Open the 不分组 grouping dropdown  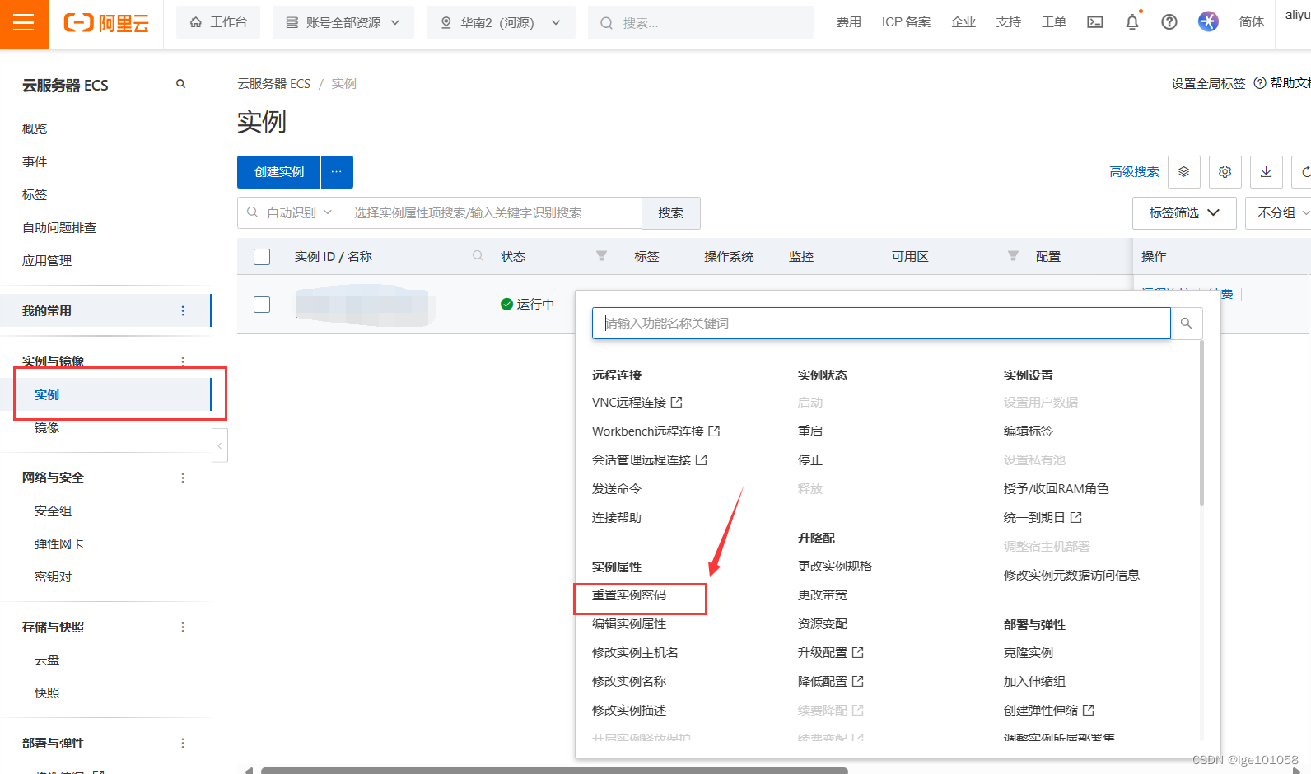[1280, 212]
